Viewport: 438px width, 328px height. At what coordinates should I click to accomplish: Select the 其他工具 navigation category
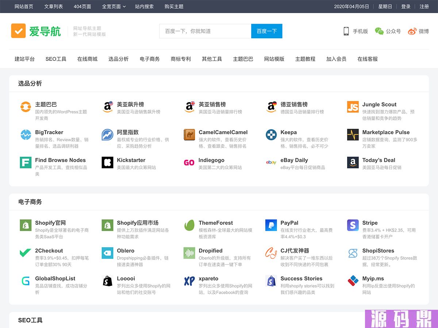(x=212, y=59)
